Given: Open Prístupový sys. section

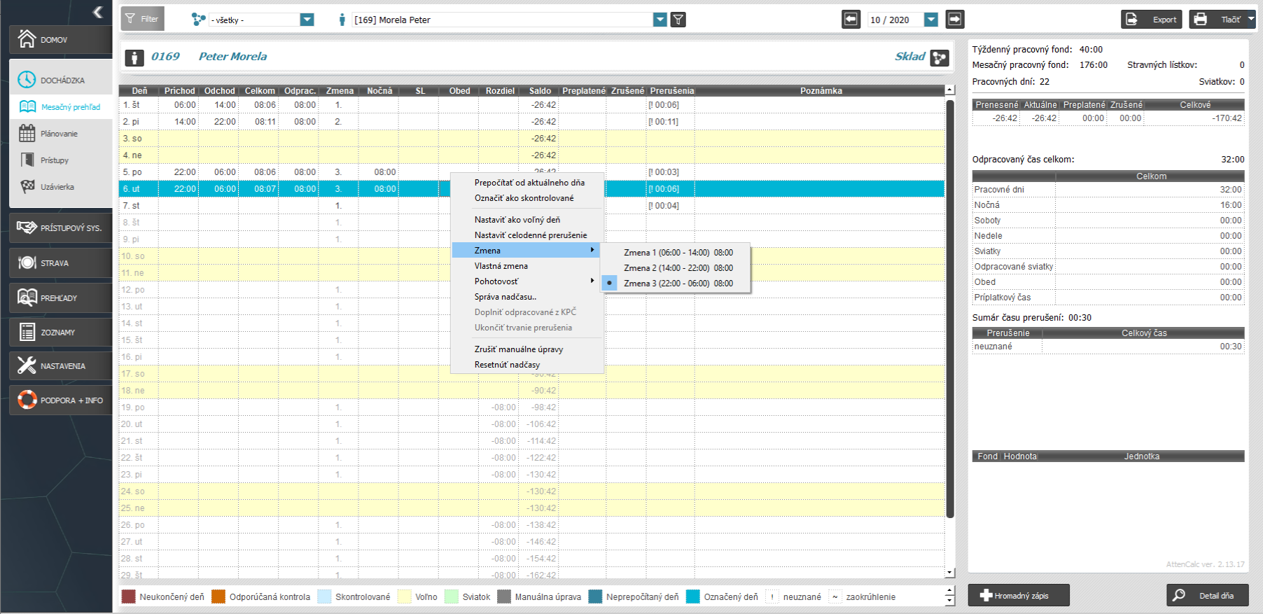Looking at the screenshot, I should (x=61, y=228).
